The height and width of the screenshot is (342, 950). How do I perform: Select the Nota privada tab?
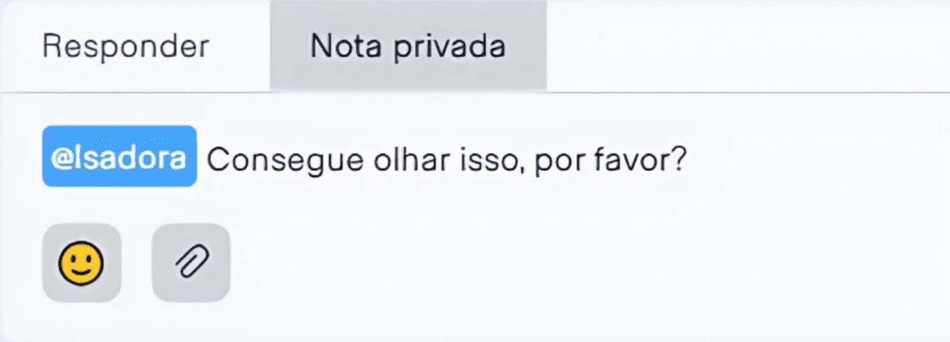[x=409, y=46]
